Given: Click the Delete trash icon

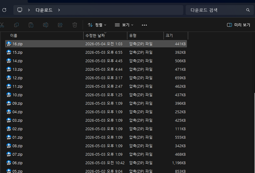Looking at the screenshot, I should (75, 25).
